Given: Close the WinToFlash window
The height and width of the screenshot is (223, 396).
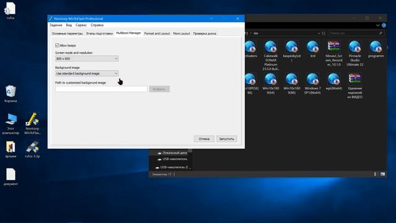Looking at the screenshot, I should 238,19.
